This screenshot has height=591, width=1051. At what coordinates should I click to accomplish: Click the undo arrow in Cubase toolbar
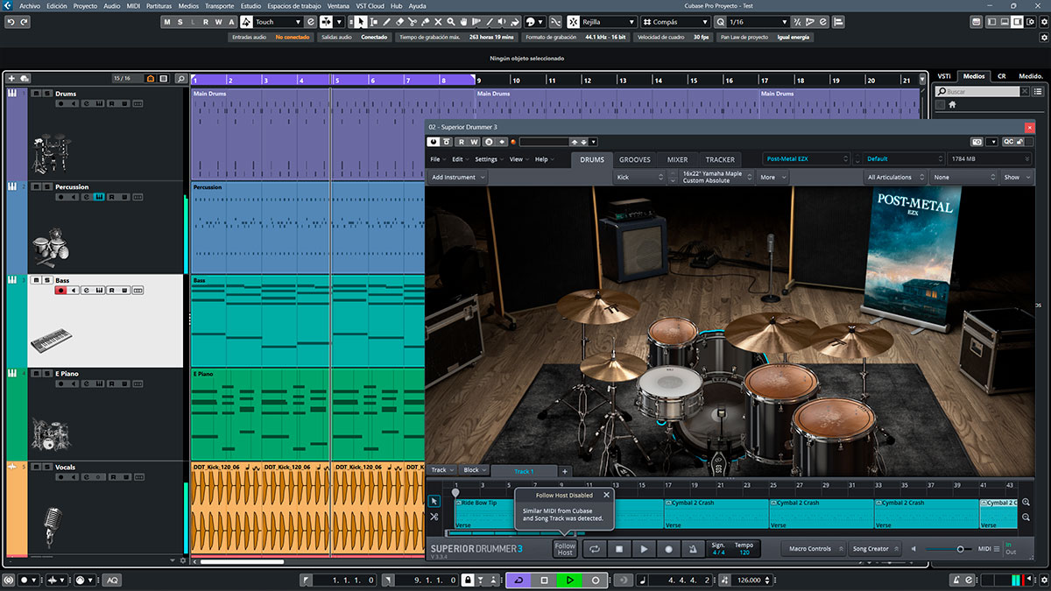point(11,22)
